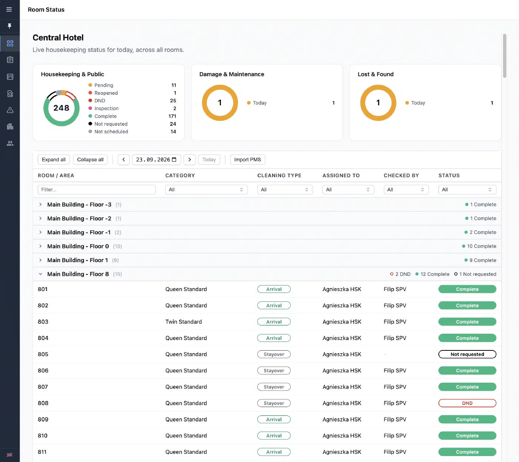Open the Cleaning Type filter dropdown

point(285,190)
